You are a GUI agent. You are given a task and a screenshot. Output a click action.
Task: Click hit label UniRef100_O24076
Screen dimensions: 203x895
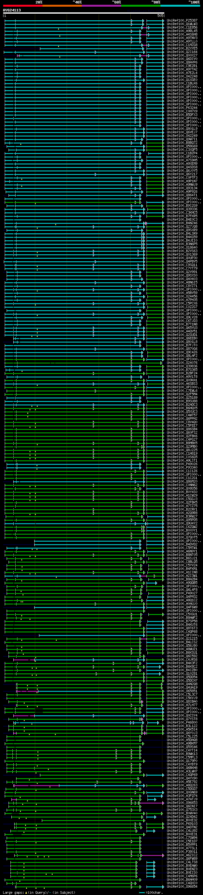182,363
